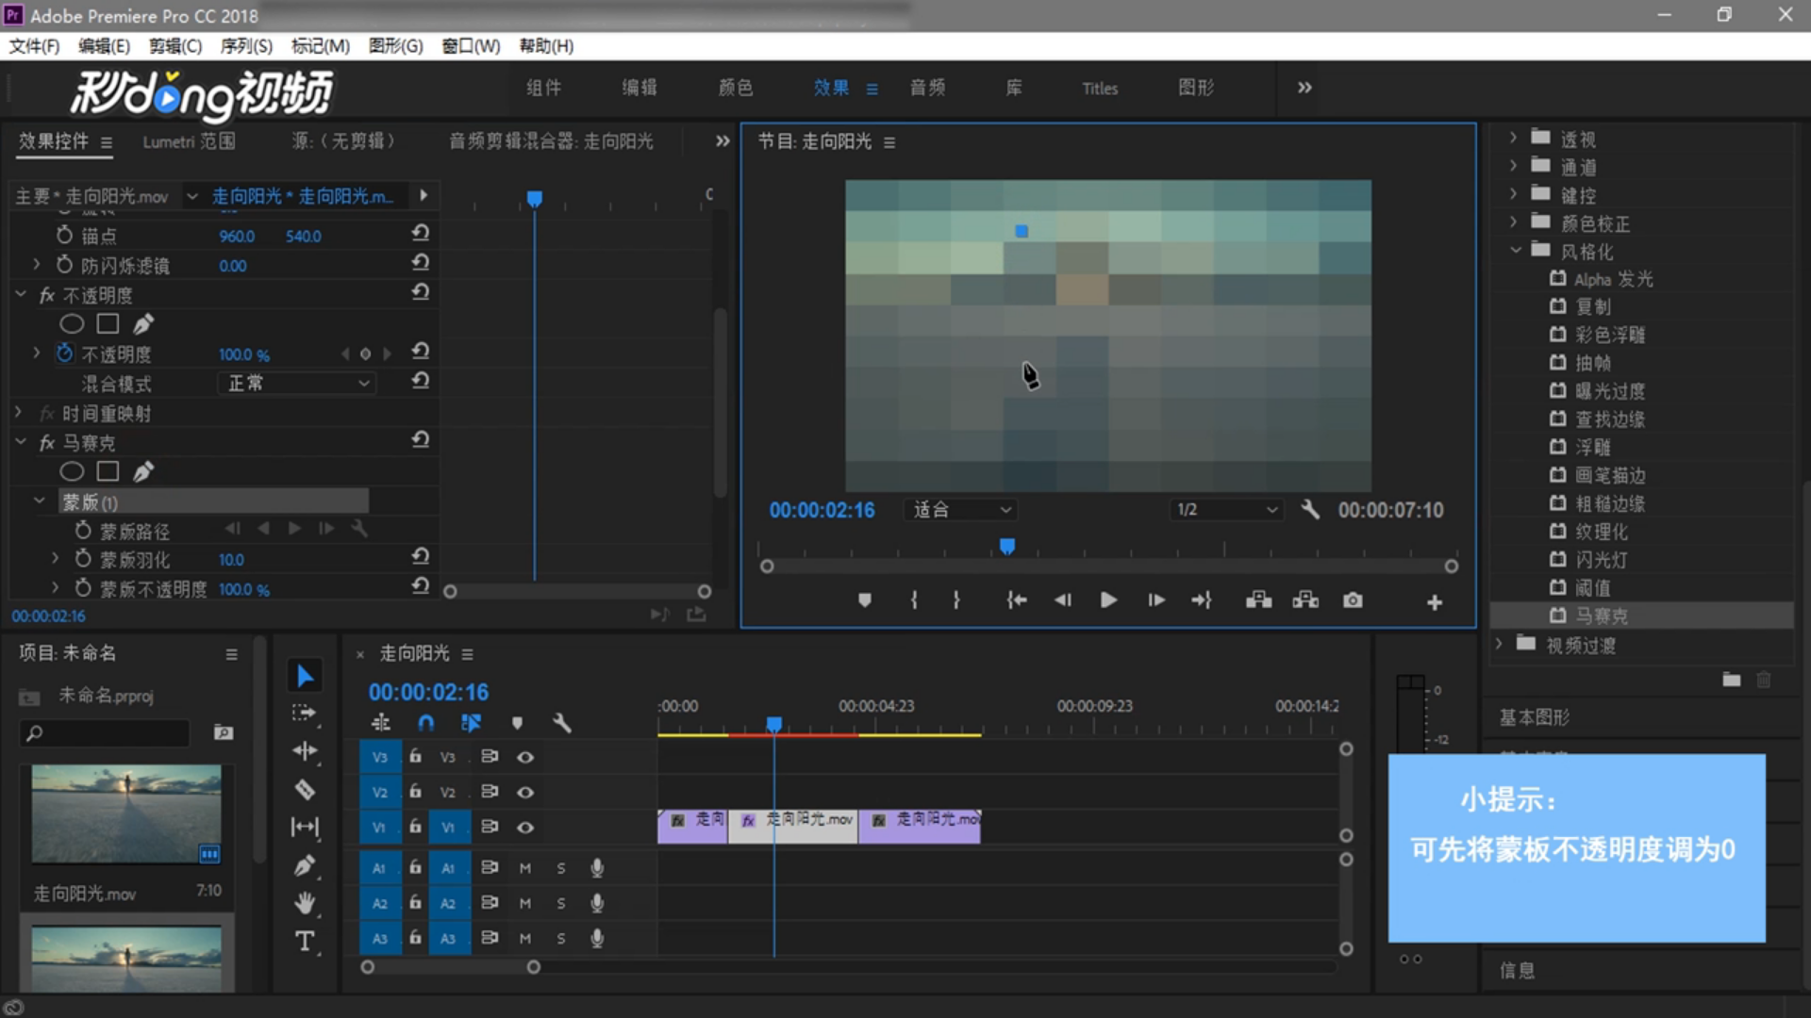1811x1018 pixels.
Task: Select the 马赛克 effect in the list
Action: point(1601,616)
